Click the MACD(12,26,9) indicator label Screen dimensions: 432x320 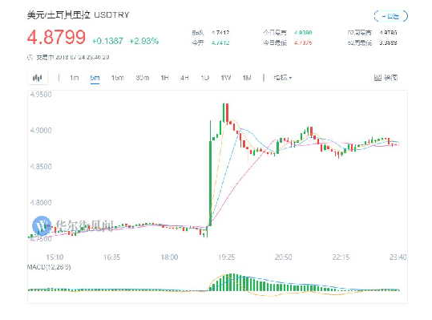[49, 267]
